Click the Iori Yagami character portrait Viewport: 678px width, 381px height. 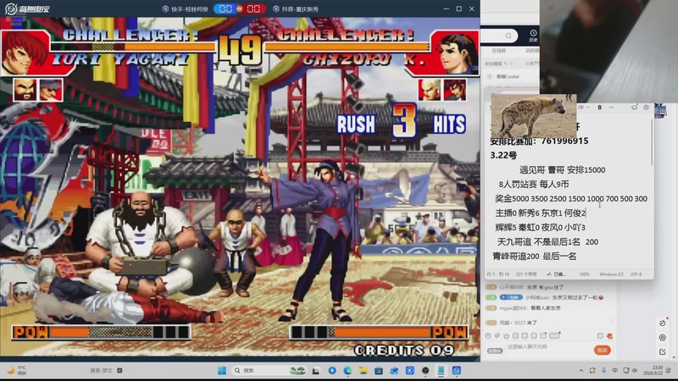click(x=25, y=52)
